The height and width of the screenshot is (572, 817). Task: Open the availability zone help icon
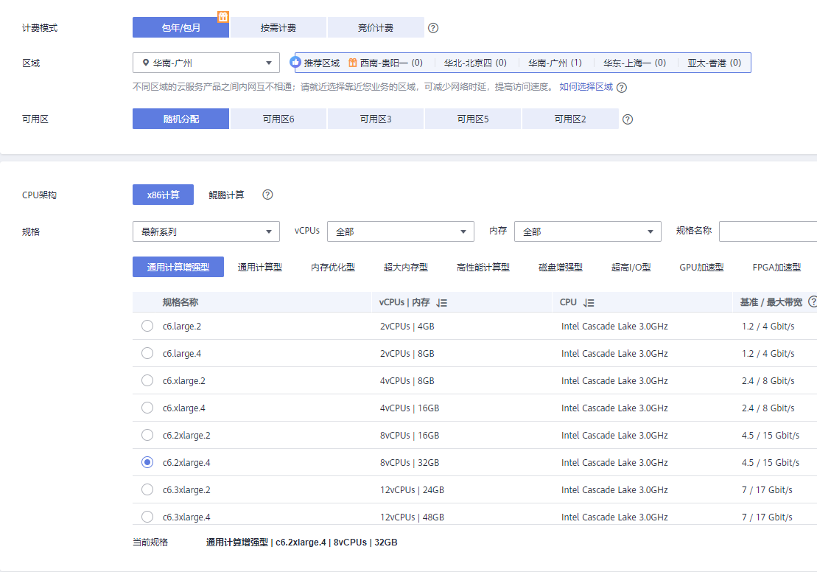coord(627,118)
